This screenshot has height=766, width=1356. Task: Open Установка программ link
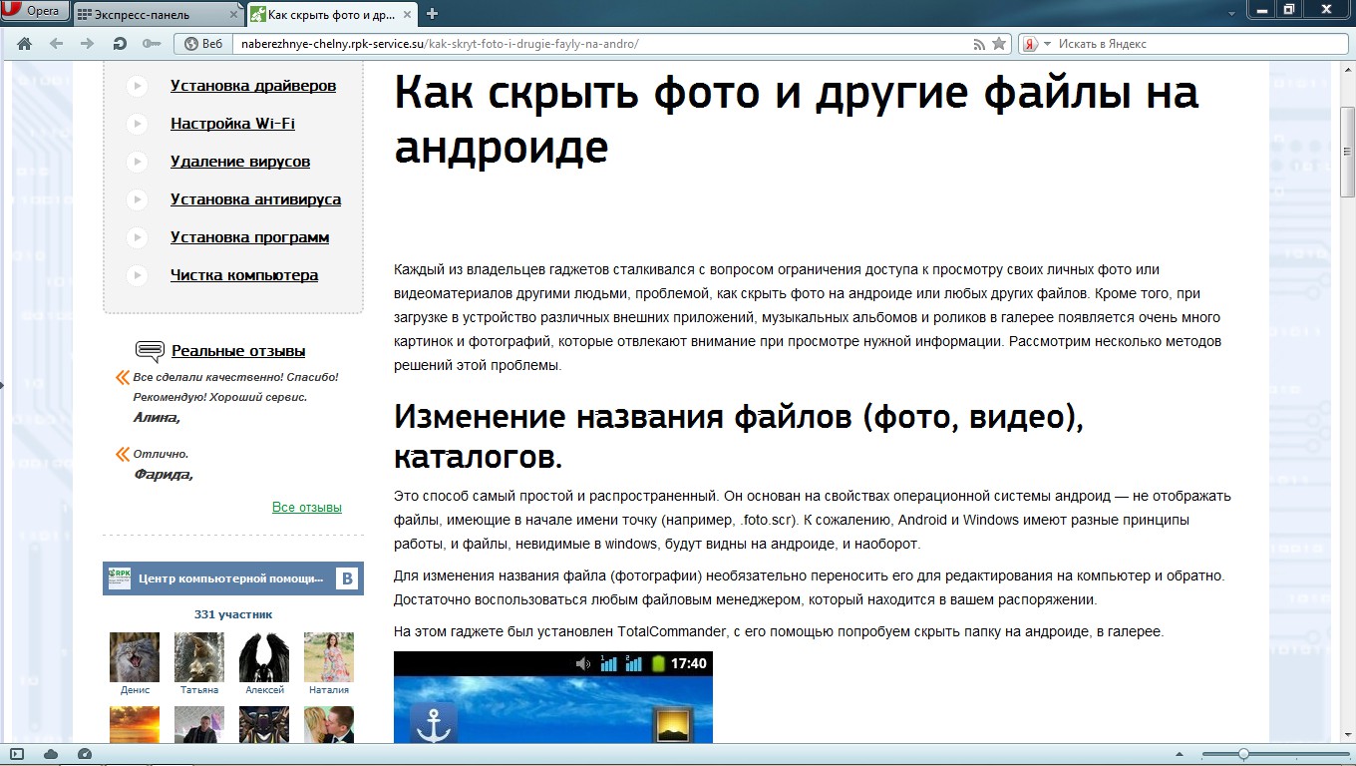pyautogui.click(x=249, y=237)
